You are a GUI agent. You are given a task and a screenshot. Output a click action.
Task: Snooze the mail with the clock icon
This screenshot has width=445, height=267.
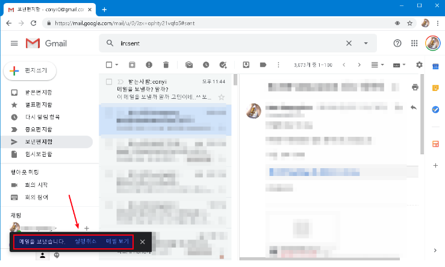coord(206,64)
